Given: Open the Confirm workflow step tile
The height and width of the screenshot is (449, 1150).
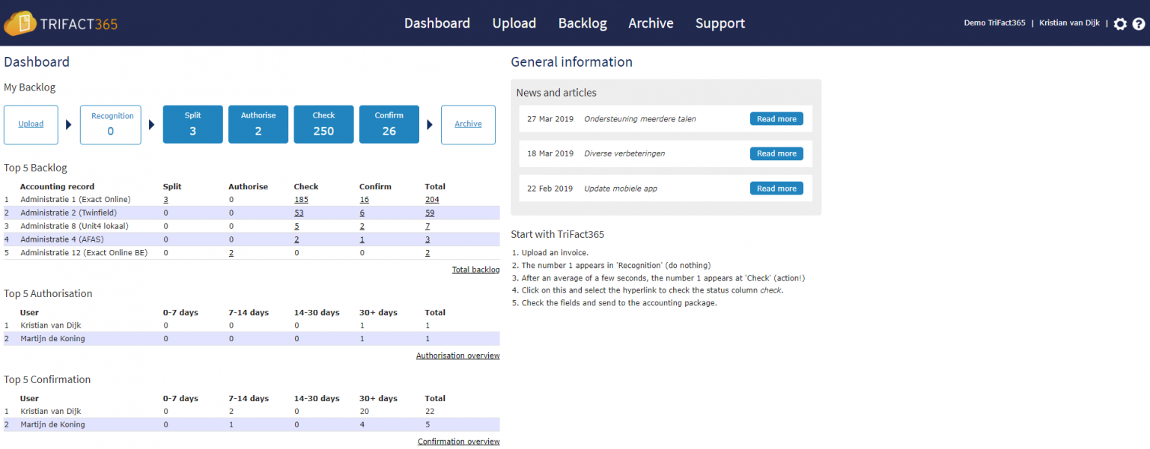Looking at the screenshot, I should click(x=389, y=123).
